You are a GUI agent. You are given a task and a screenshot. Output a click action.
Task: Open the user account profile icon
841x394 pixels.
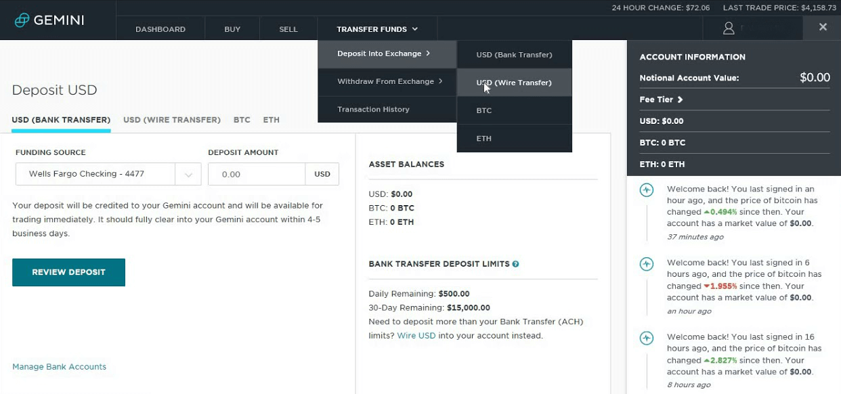tap(729, 28)
